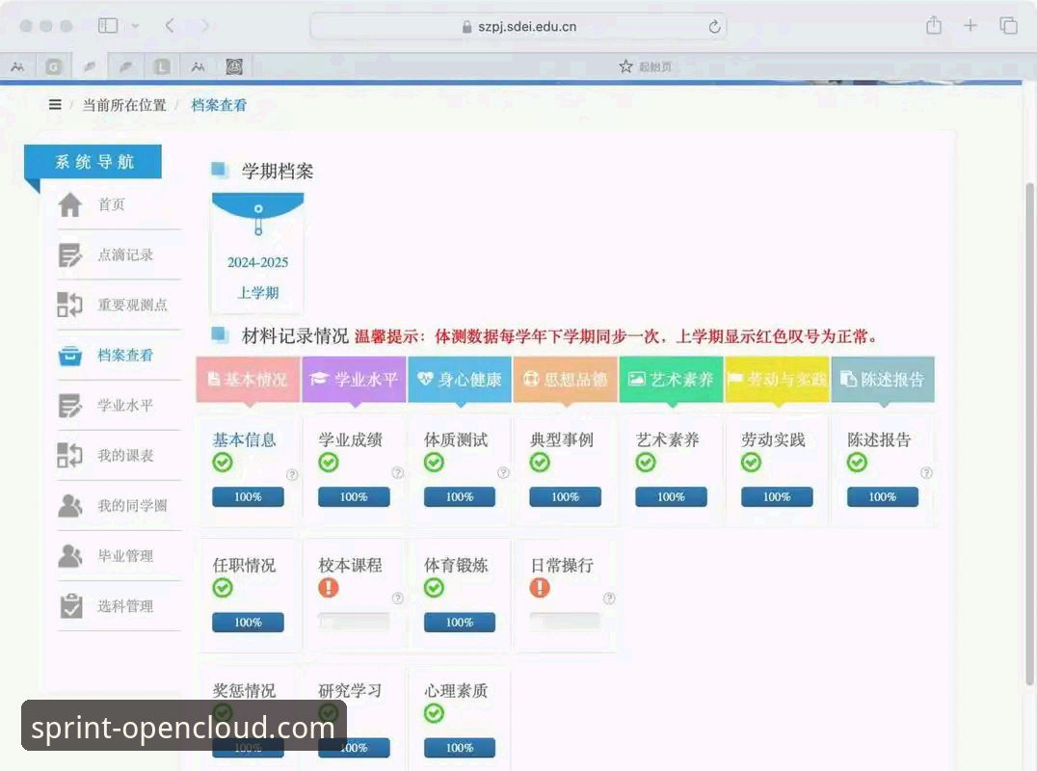Click the 我的同学圈 classmates icon
The height and width of the screenshot is (771, 1037).
pyautogui.click(x=70, y=505)
